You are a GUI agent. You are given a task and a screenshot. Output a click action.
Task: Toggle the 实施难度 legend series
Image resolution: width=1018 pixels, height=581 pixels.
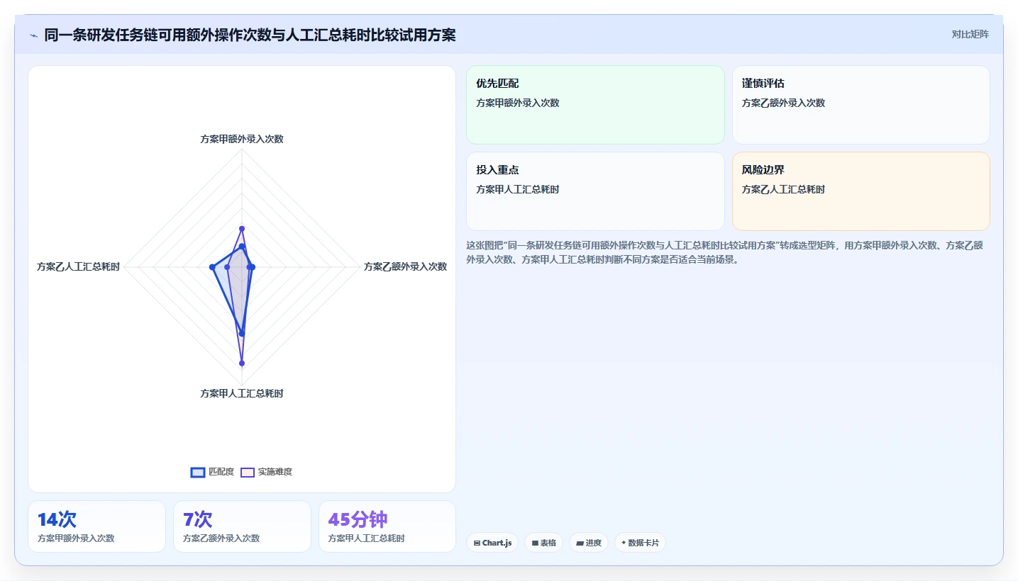(267, 472)
